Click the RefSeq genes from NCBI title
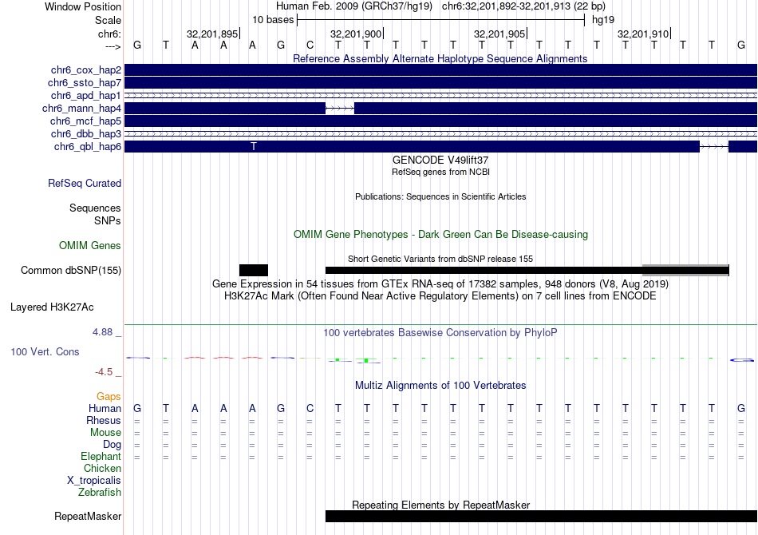This screenshot has width=758, height=535. pyautogui.click(x=441, y=172)
